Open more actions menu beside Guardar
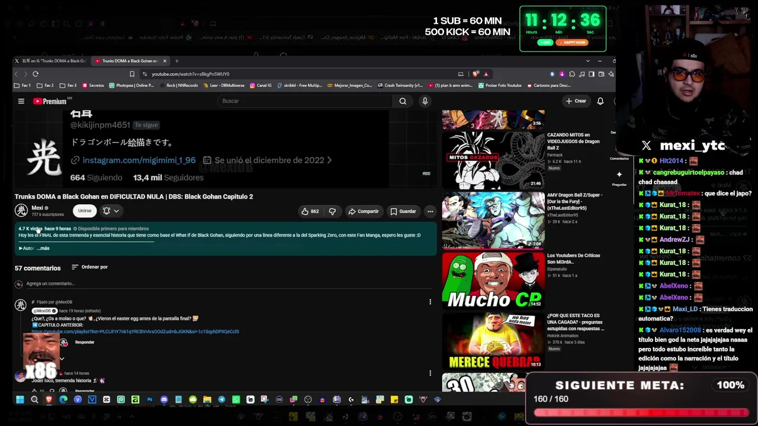This screenshot has width=758, height=426. (431, 211)
